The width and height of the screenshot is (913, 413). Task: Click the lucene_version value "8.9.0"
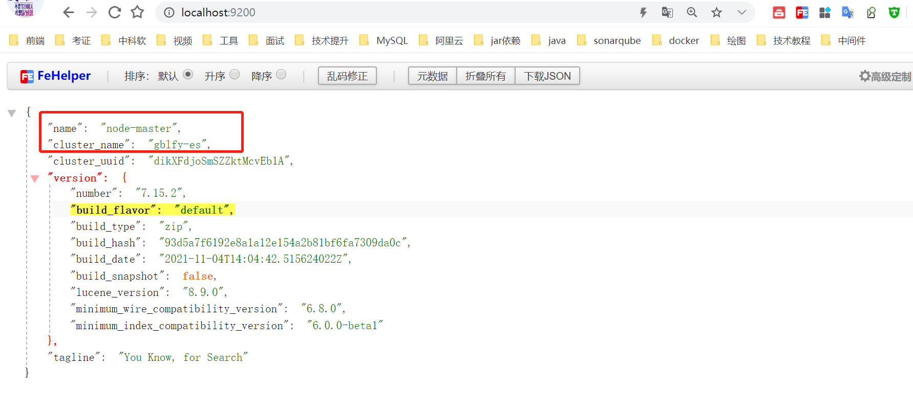203,292
